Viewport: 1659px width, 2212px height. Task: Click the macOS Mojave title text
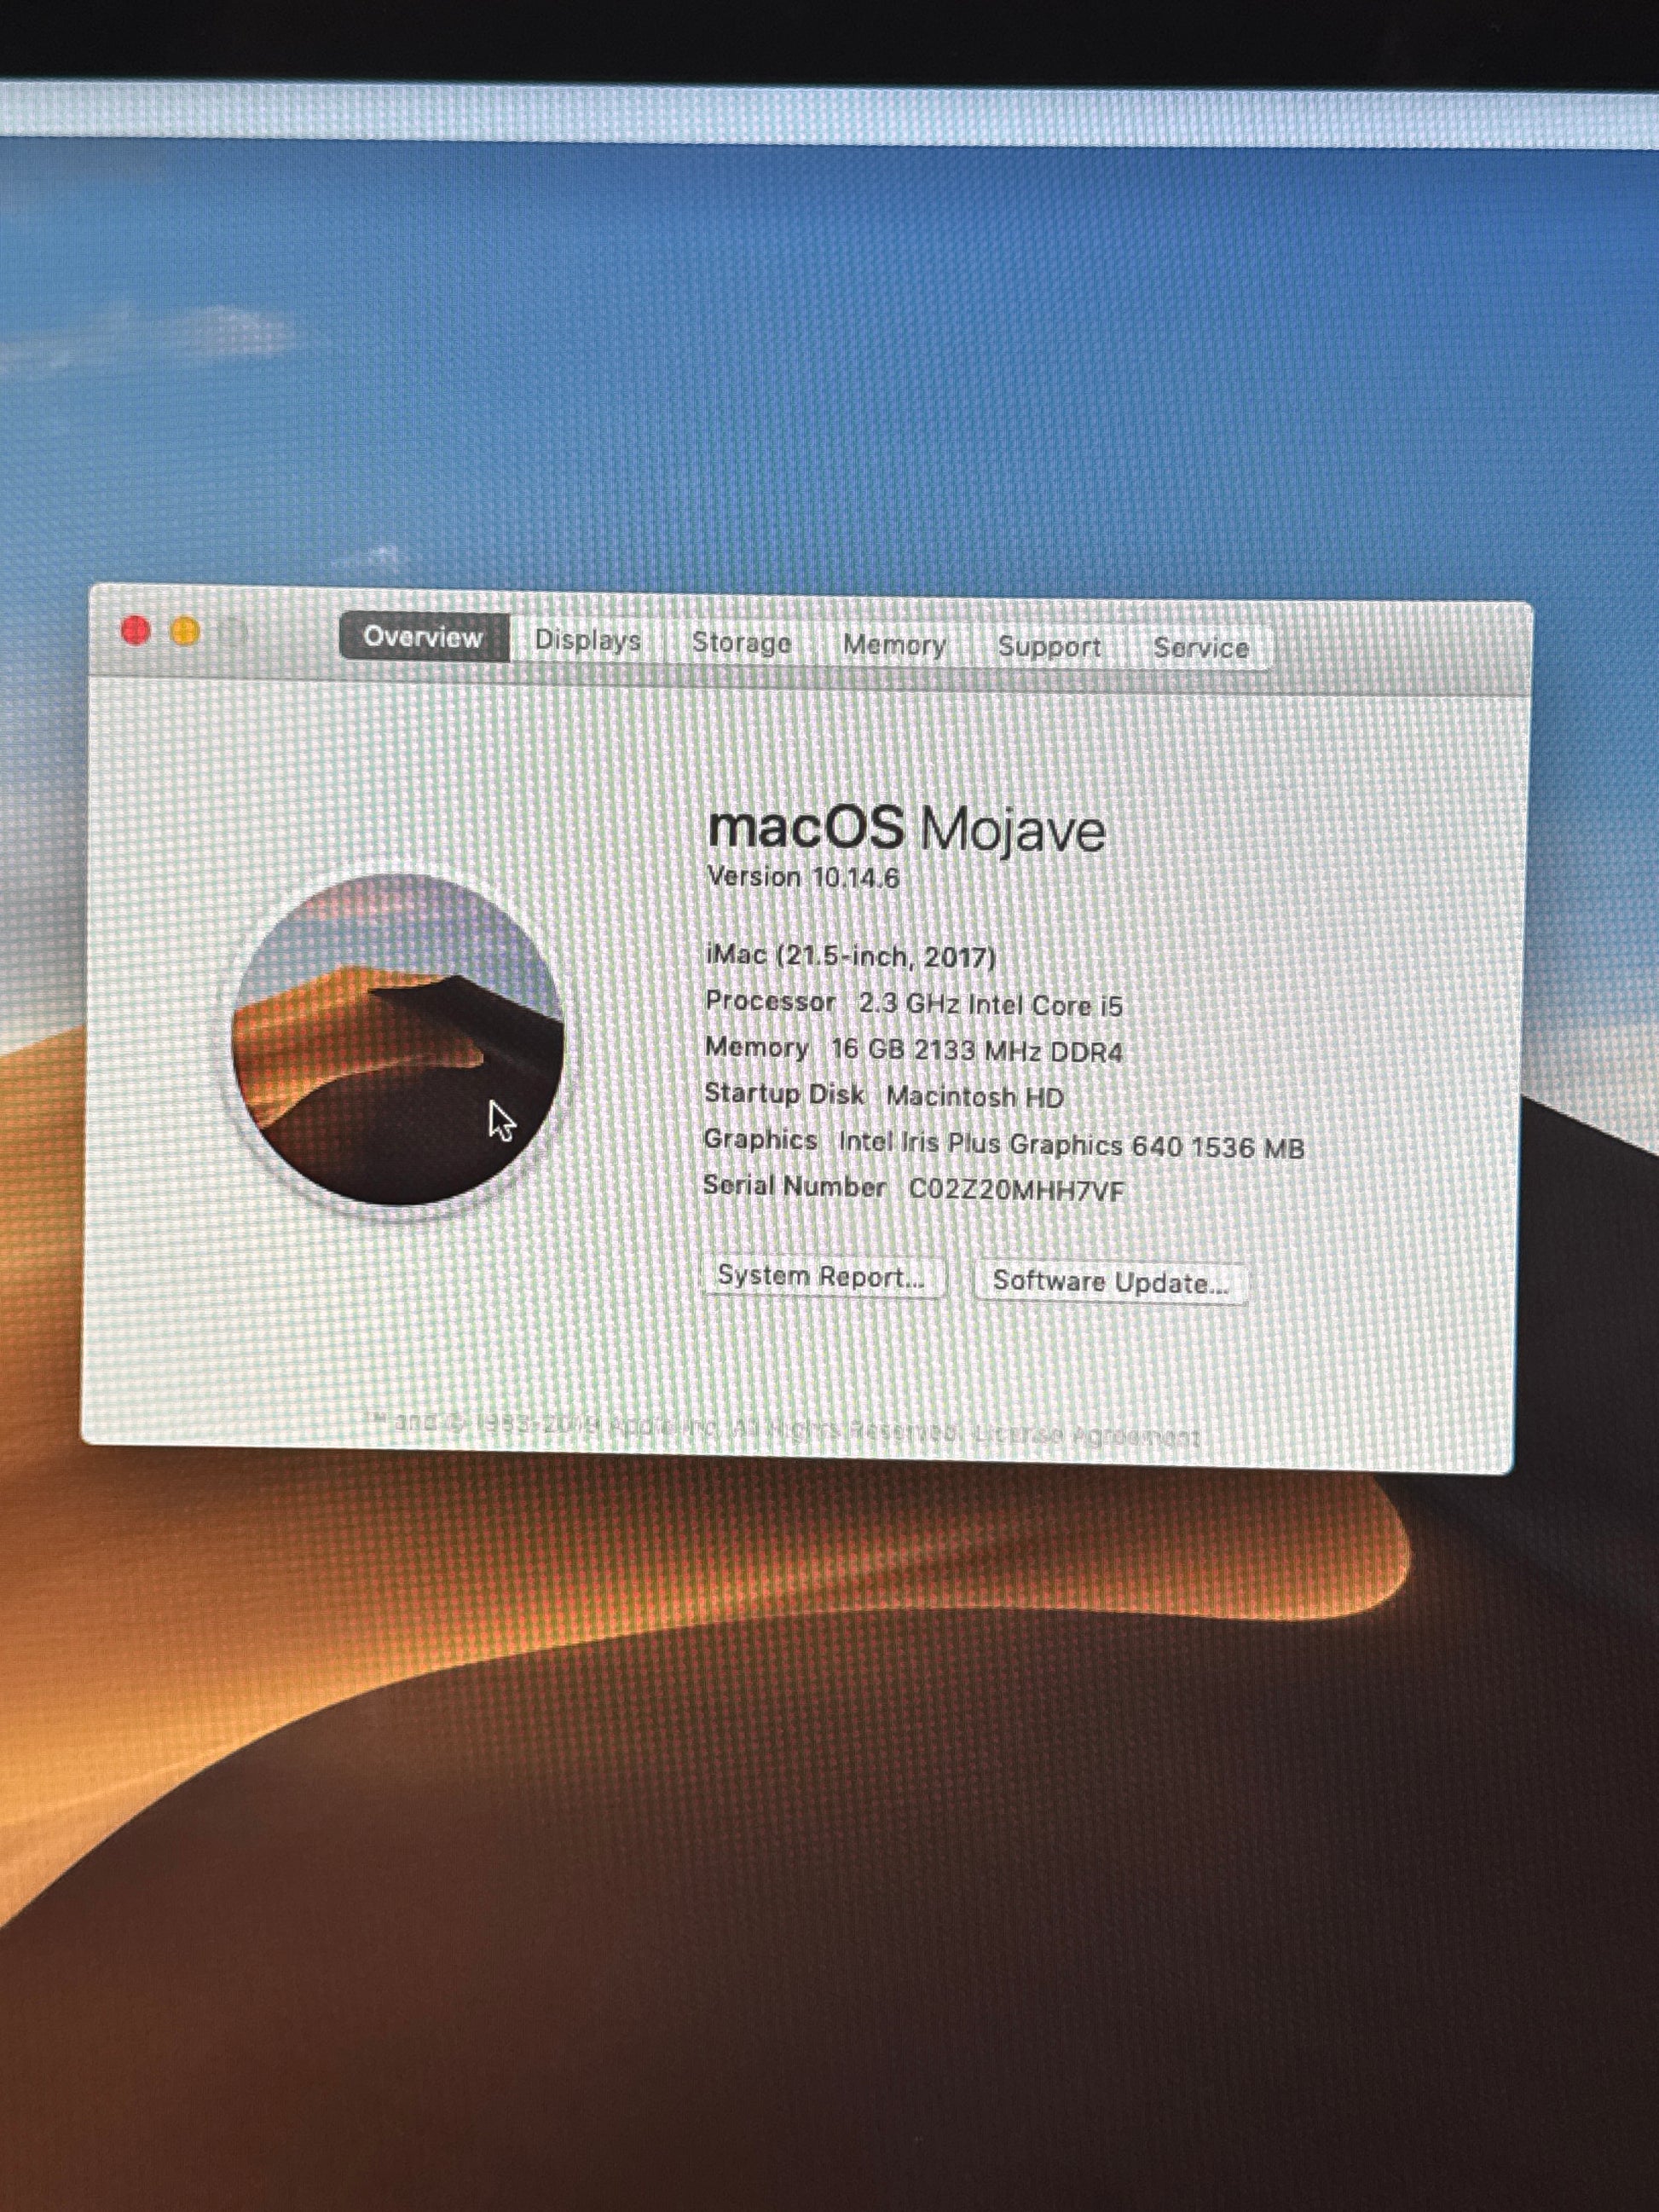(906, 829)
